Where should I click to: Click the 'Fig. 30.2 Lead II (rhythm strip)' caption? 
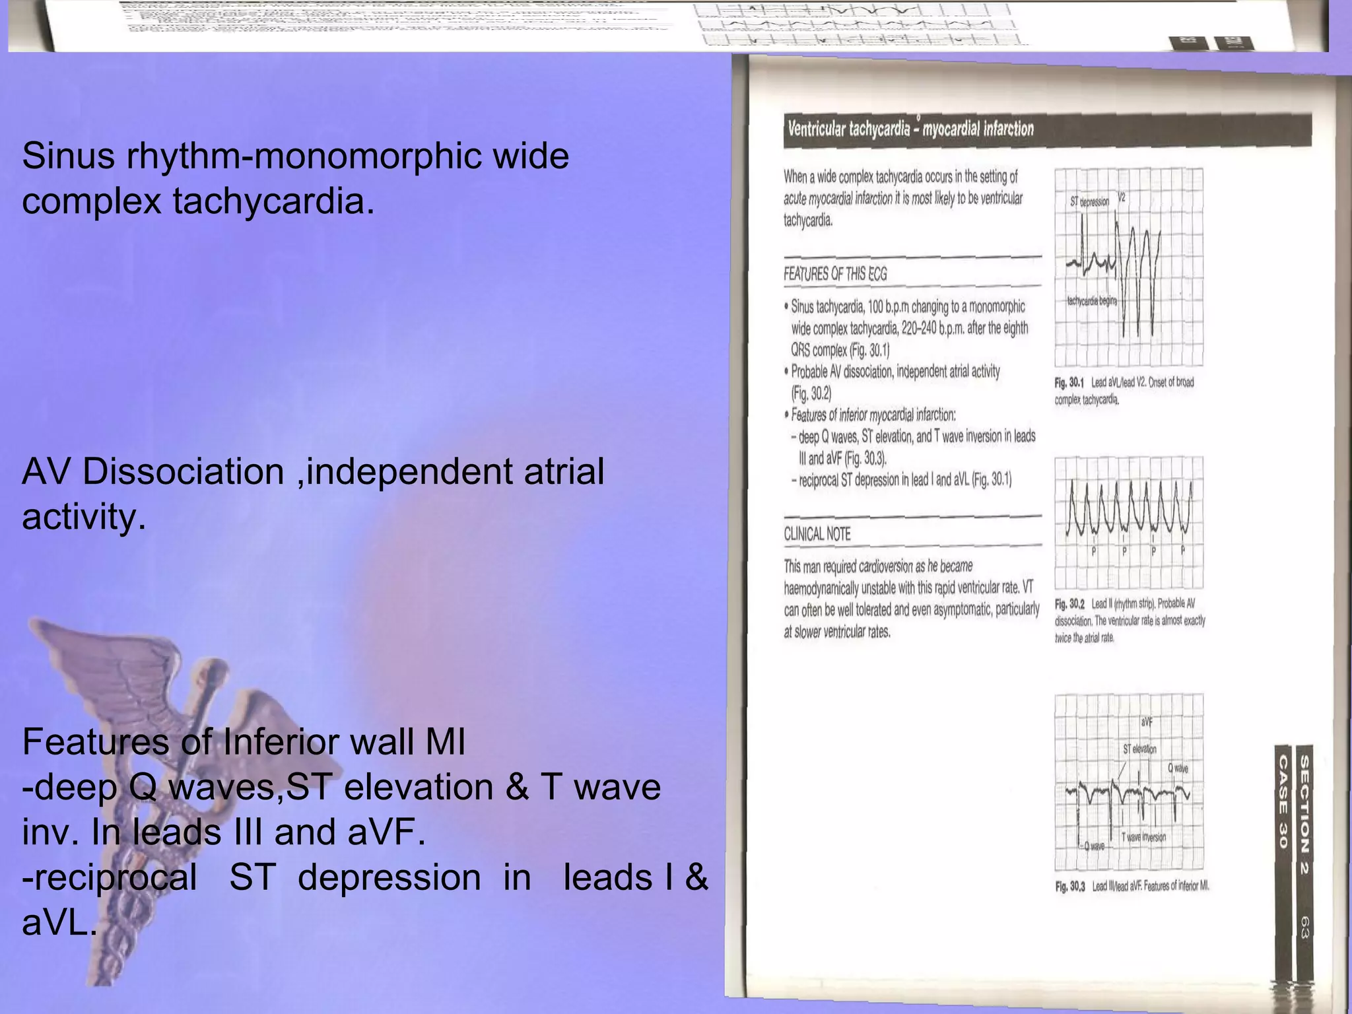pos(1130,621)
